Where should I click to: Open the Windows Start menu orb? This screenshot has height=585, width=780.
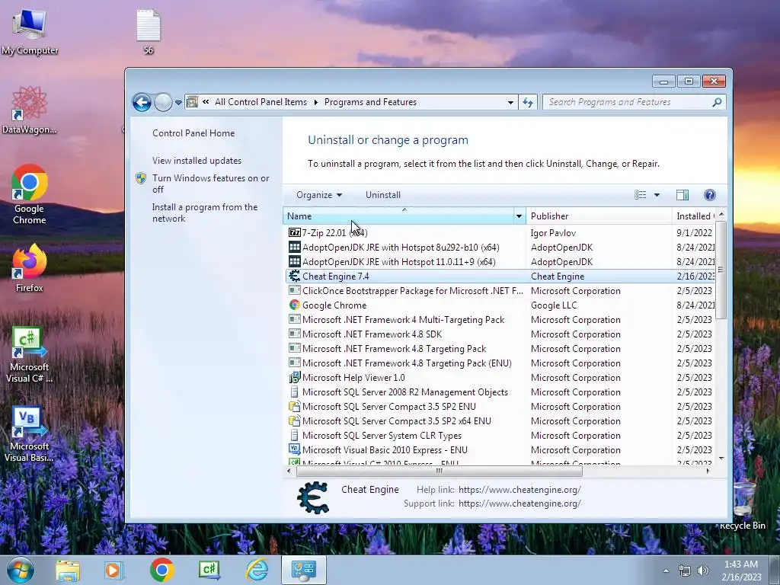(x=20, y=570)
